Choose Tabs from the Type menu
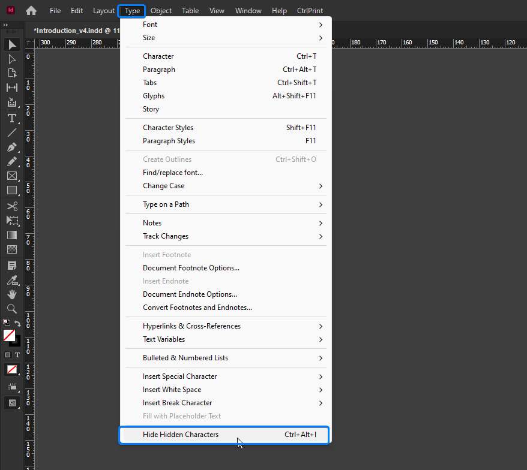 click(226, 83)
